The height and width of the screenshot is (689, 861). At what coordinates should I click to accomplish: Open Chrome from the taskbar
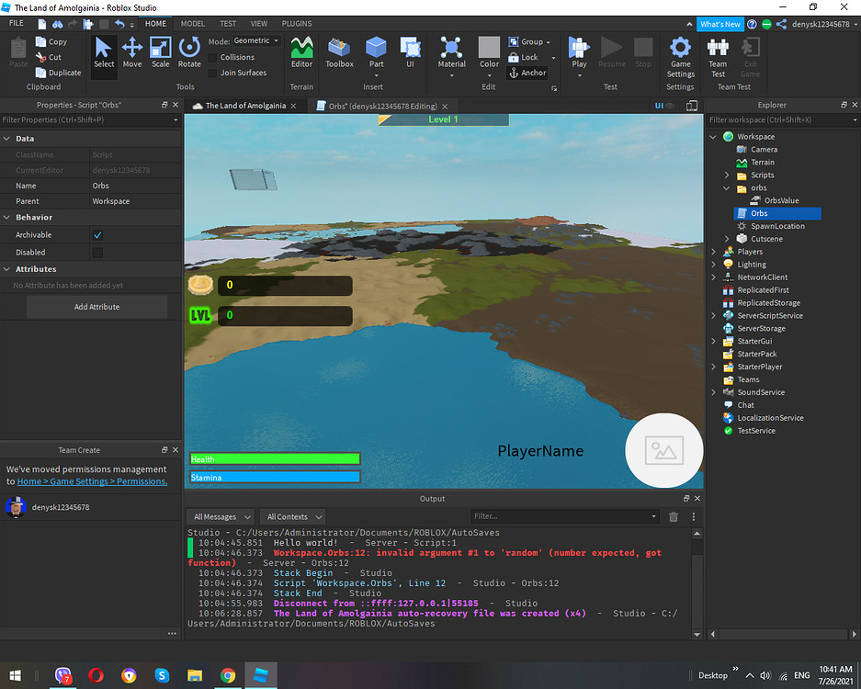pyautogui.click(x=228, y=675)
